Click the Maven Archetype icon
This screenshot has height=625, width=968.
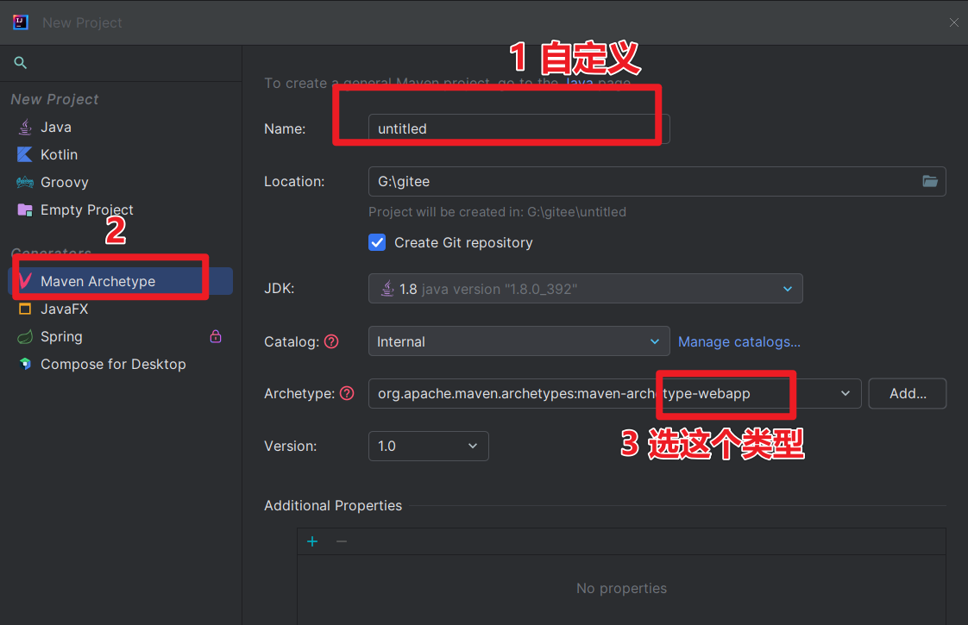pyautogui.click(x=25, y=281)
